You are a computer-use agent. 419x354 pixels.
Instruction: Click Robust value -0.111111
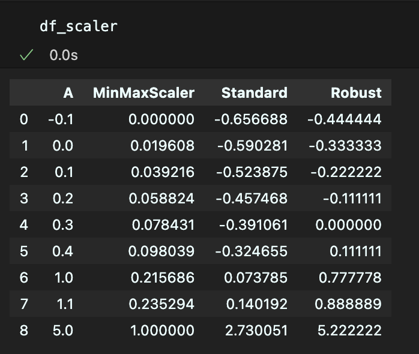pos(352,198)
